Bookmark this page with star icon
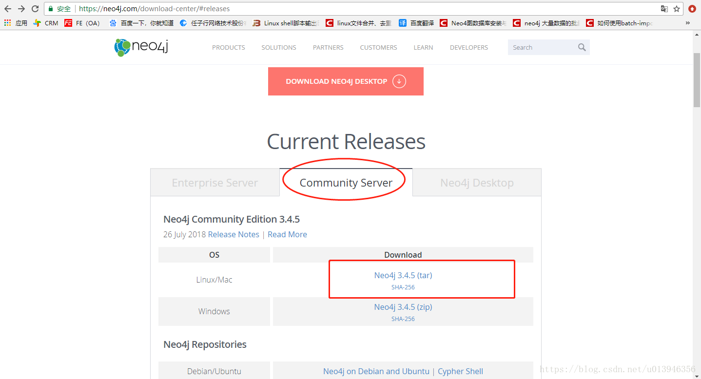This screenshot has height=379, width=701. pyautogui.click(x=677, y=9)
